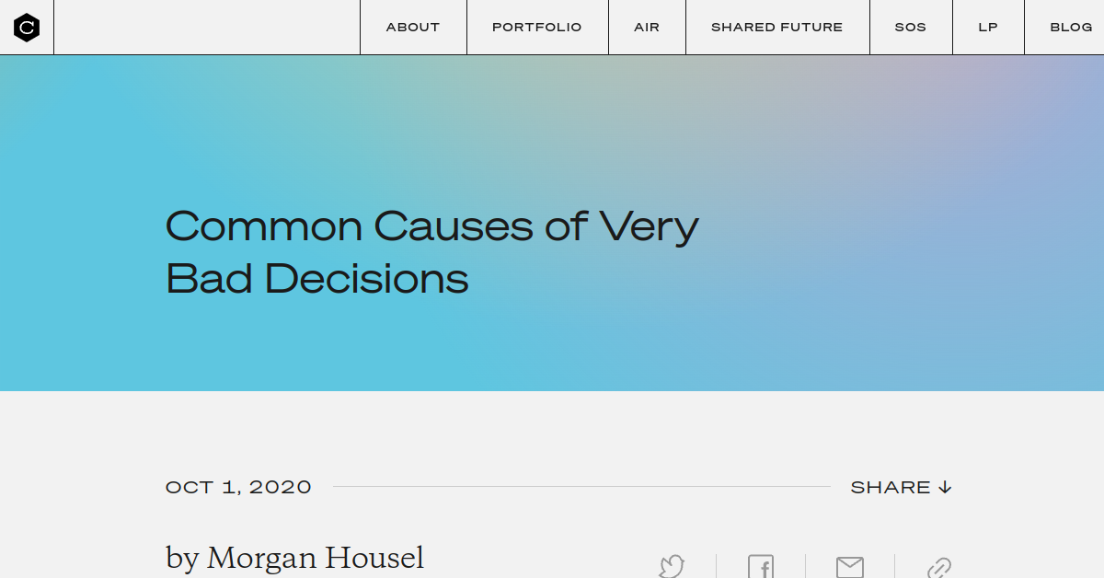Click author name Morgan Housel
Image resolution: width=1104 pixels, height=578 pixels.
point(316,558)
